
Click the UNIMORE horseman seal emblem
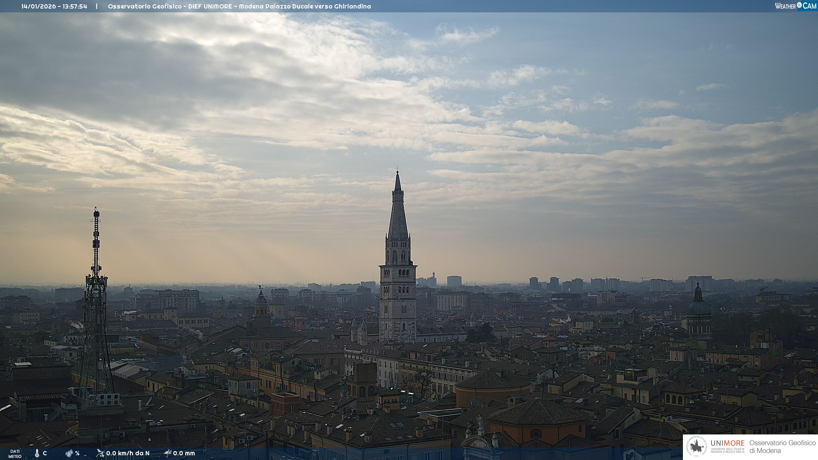point(697,447)
